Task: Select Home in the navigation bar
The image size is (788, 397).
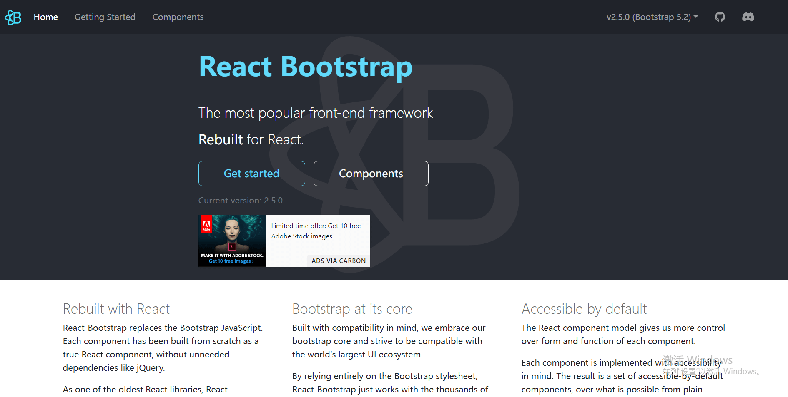Action: [x=45, y=17]
